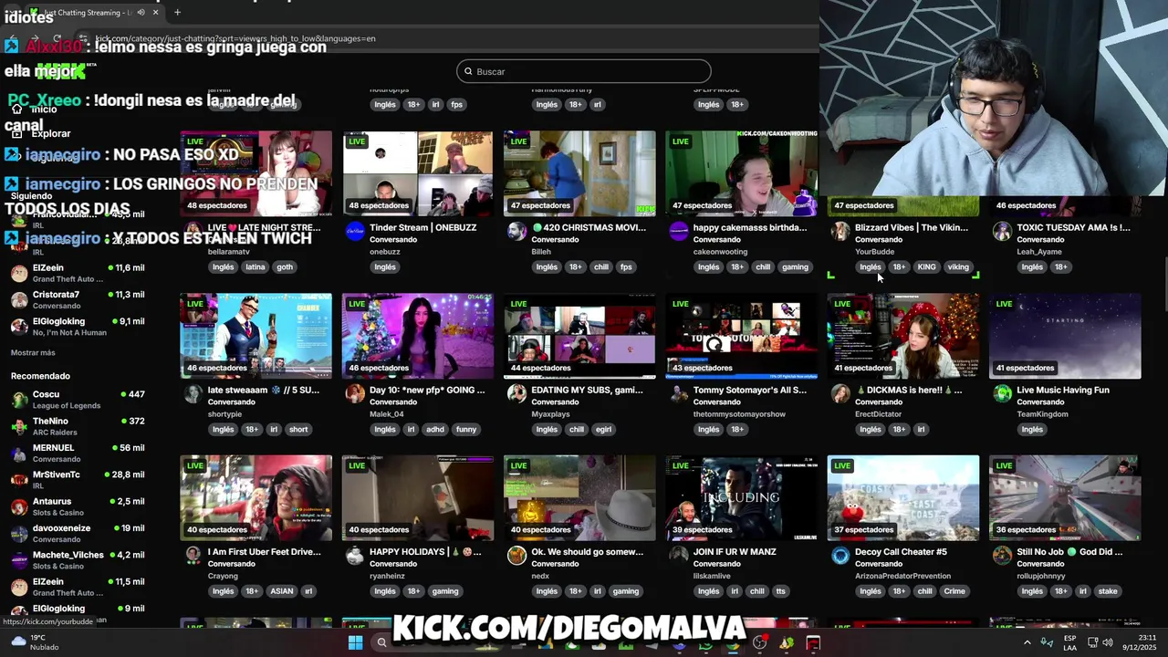Click Myaxplays streamer avatar icon

point(516,393)
